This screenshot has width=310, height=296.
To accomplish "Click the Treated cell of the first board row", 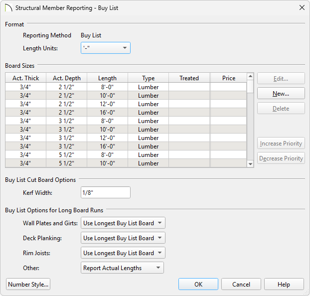I will coord(189,87).
